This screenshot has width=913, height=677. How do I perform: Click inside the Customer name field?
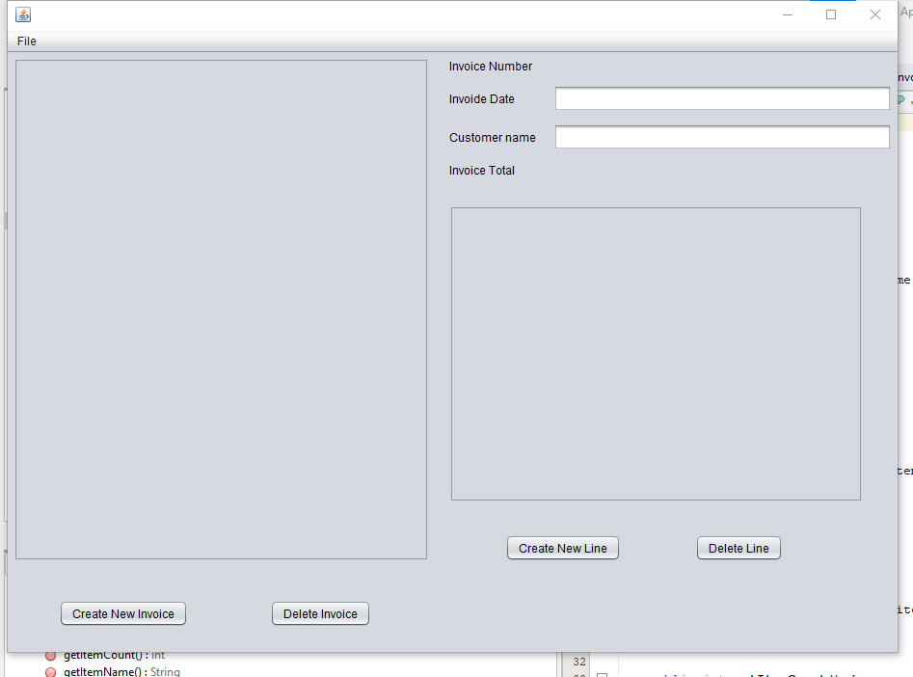[x=721, y=136]
